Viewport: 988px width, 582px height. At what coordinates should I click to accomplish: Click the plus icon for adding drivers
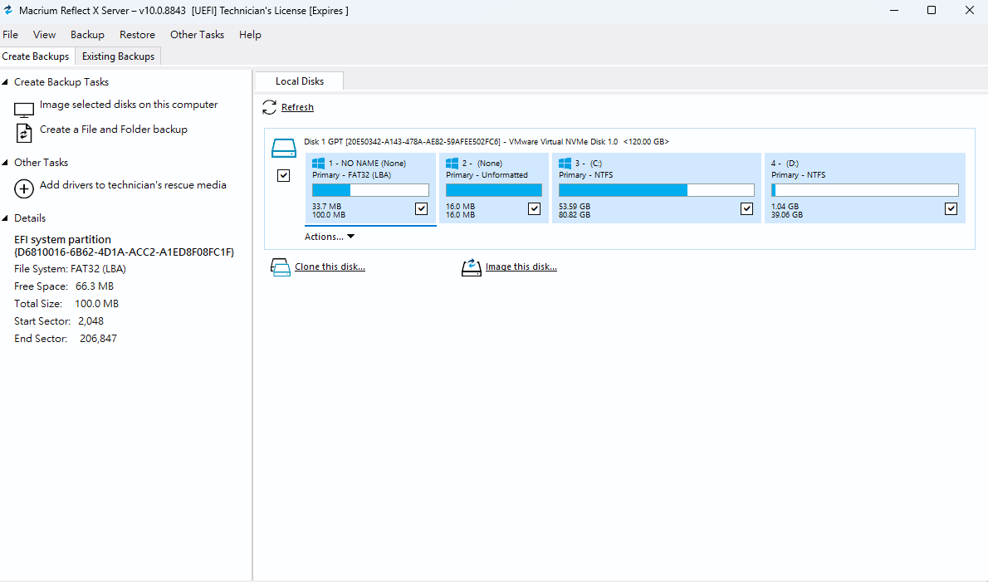tap(25, 188)
